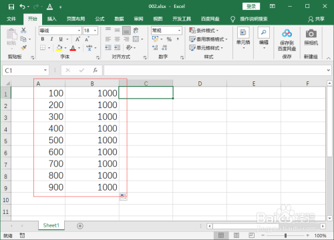Image resolution: width=334 pixels, height=240 pixels.
Task: Increase font size with larger A icon
Action: (77, 39)
